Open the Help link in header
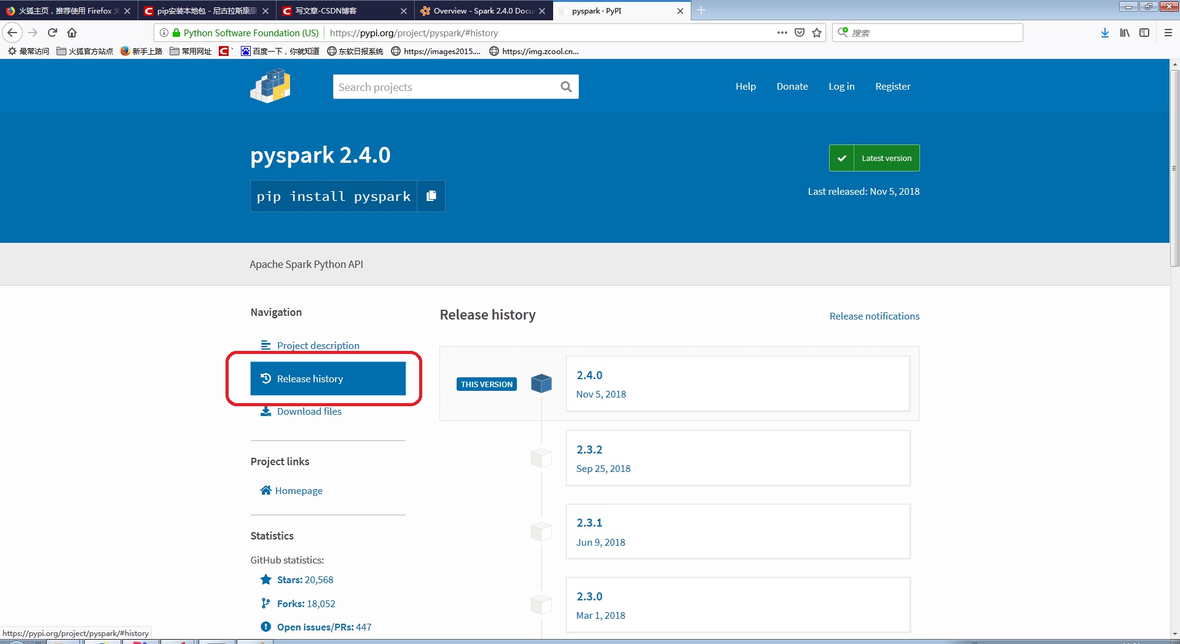 pyautogui.click(x=745, y=87)
